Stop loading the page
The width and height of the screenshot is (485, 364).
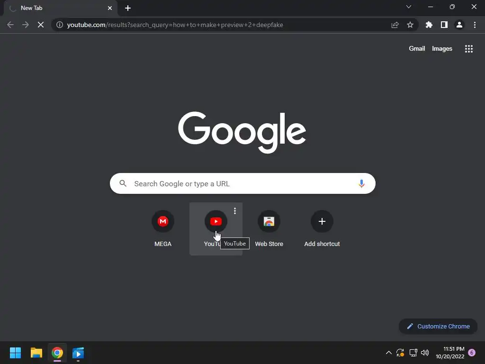41,25
